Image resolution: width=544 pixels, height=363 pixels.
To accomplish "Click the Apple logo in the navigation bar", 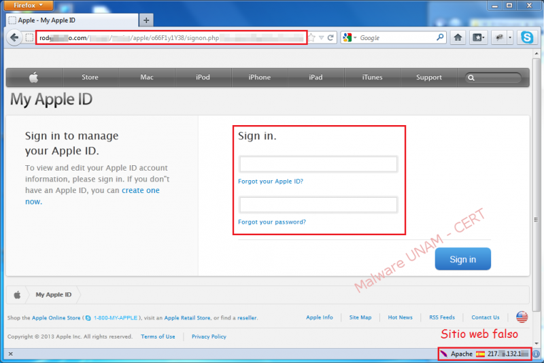I will coord(33,77).
